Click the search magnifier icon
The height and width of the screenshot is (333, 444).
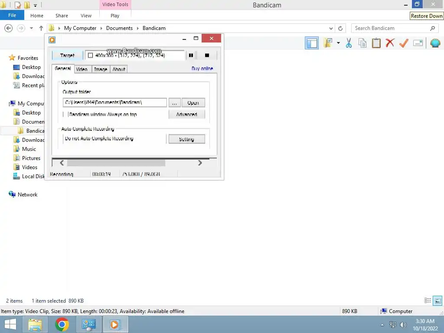pos(432,28)
